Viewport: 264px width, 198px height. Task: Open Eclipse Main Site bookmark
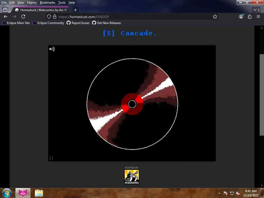[16, 23]
